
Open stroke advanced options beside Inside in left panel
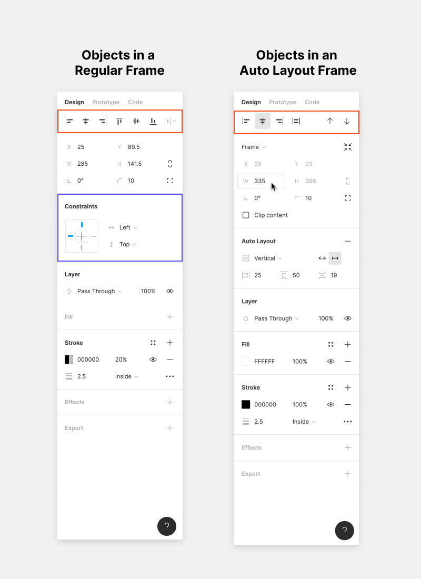[x=169, y=376]
